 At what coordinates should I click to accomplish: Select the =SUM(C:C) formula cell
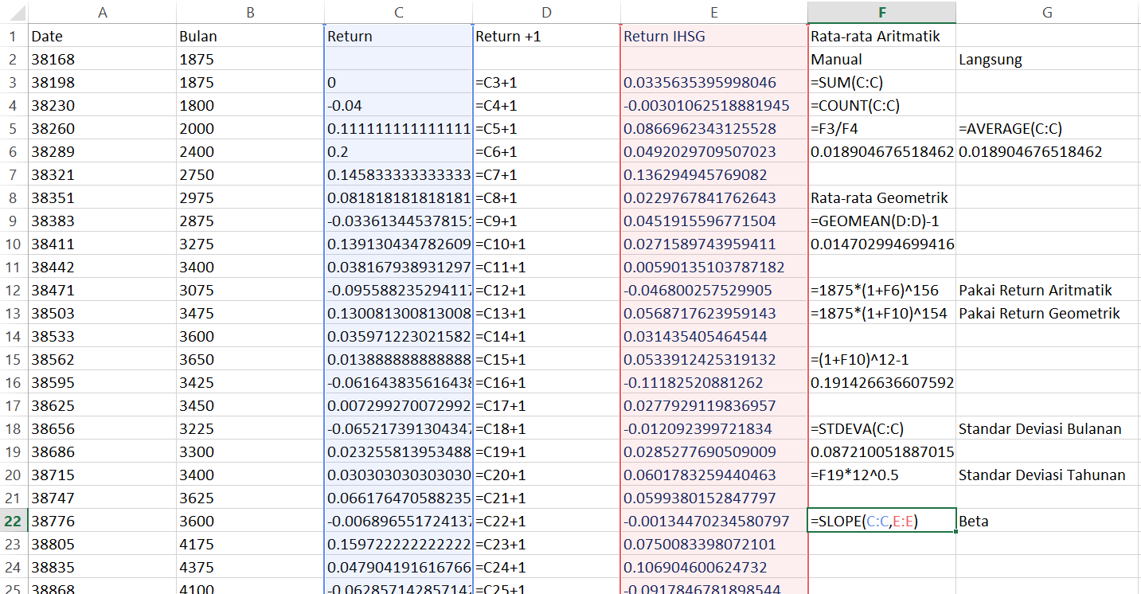[x=881, y=82]
